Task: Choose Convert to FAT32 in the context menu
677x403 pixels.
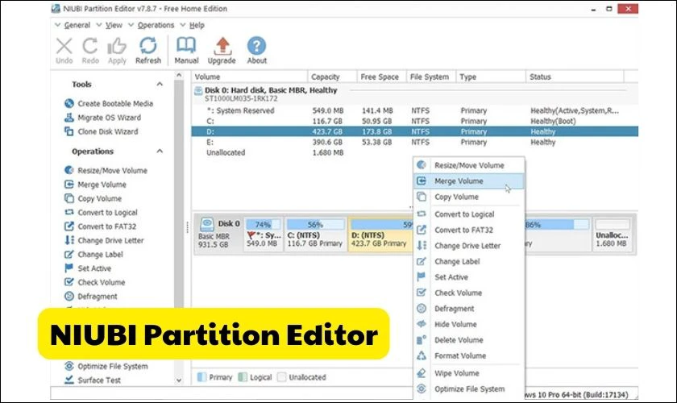Action: [469, 230]
